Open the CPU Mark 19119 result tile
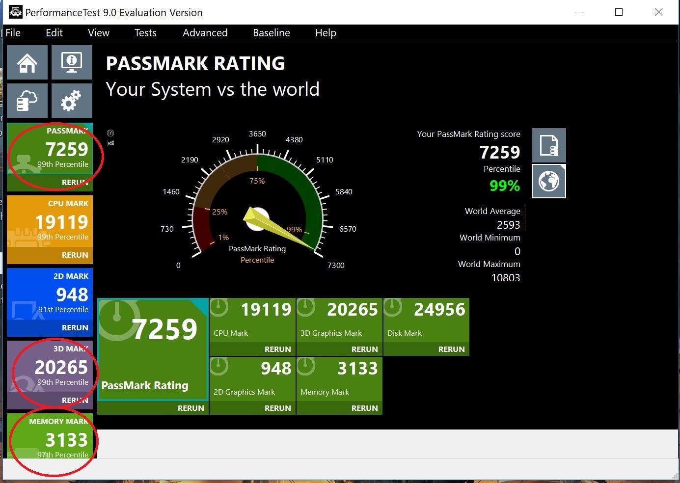Viewport: 680px width, 483px height. click(x=252, y=320)
